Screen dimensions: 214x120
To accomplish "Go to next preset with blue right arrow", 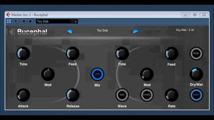I will pyautogui.click(x=136, y=31).
